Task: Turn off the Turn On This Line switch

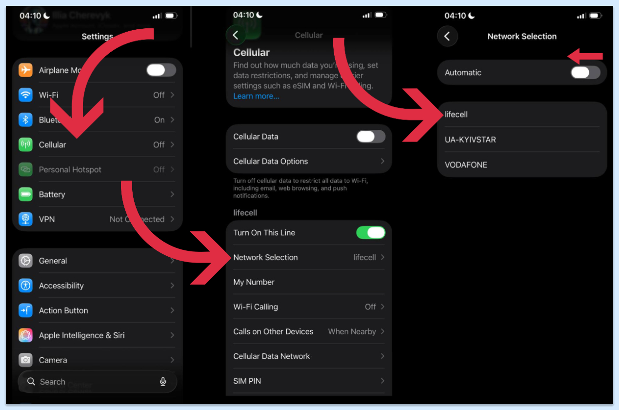Action: pos(371,233)
